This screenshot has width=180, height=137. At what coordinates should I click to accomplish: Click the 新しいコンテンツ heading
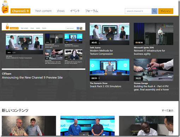[15, 110]
